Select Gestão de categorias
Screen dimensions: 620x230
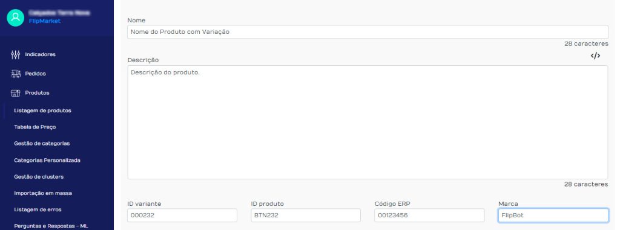(x=42, y=144)
